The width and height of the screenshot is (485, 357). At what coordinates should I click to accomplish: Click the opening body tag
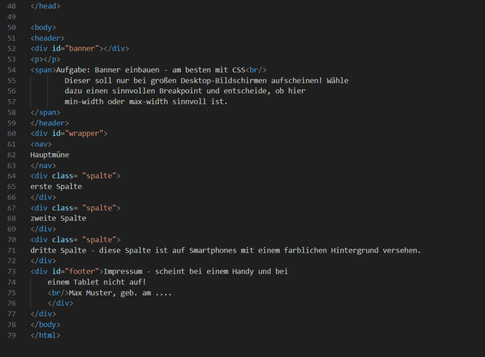[43, 27]
